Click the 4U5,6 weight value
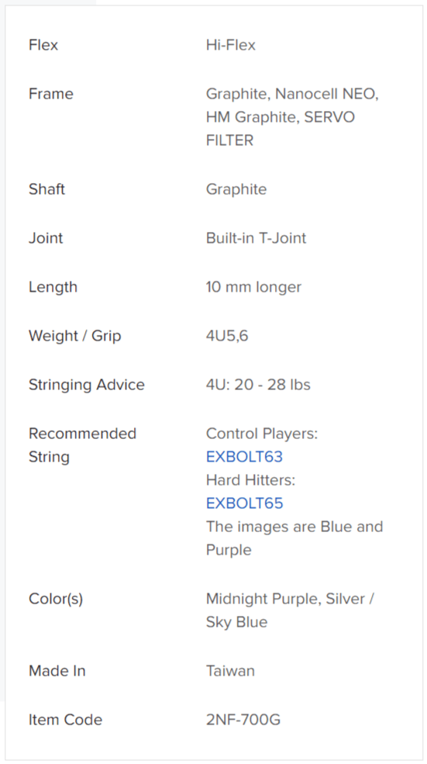 pyautogui.click(x=227, y=336)
